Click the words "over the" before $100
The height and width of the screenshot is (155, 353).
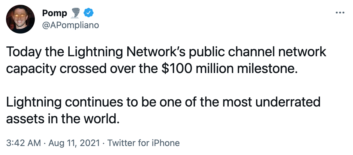pyautogui.click(x=126, y=69)
